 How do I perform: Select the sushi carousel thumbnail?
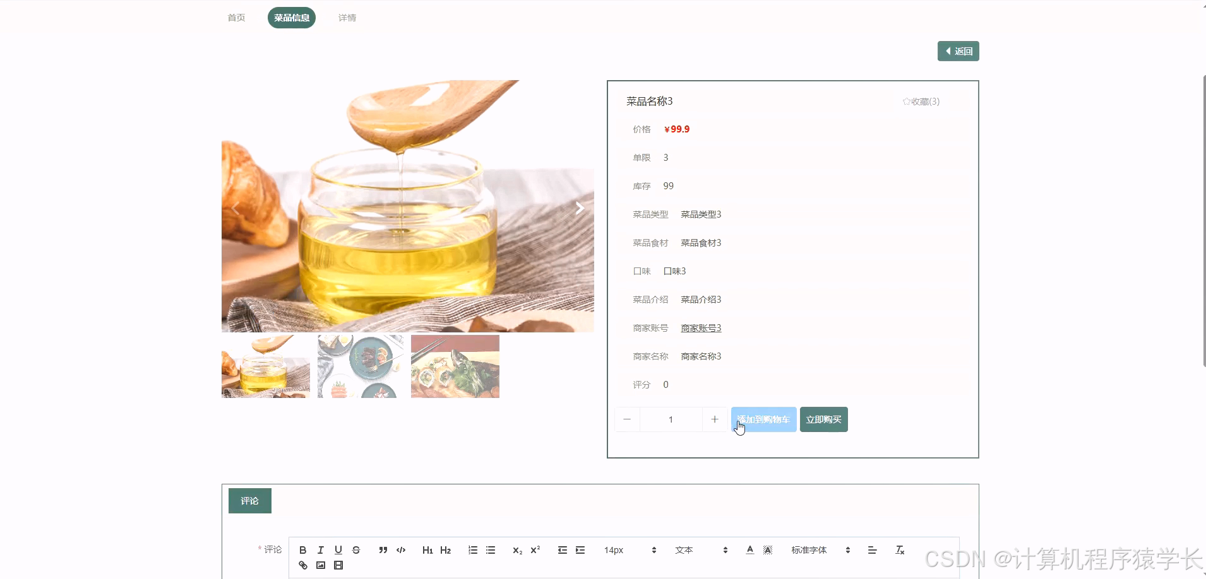click(455, 366)
